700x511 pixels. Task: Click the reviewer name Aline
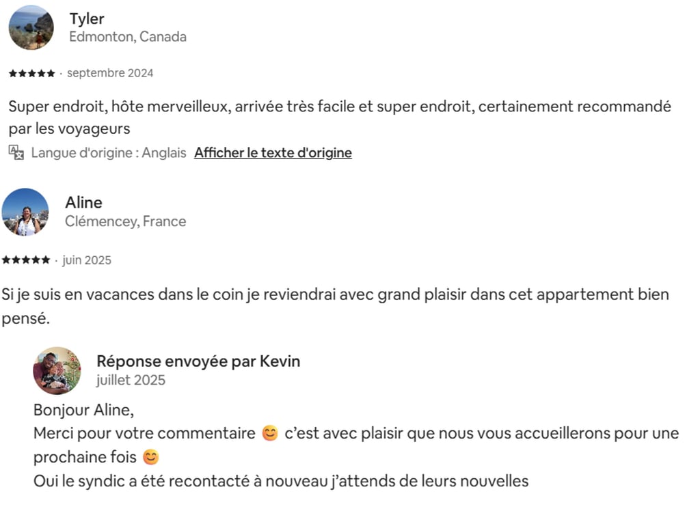(83, 203)
